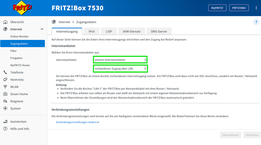Click the WLAN wifi icon
261x145 pixels.
(x=5, y=87)
